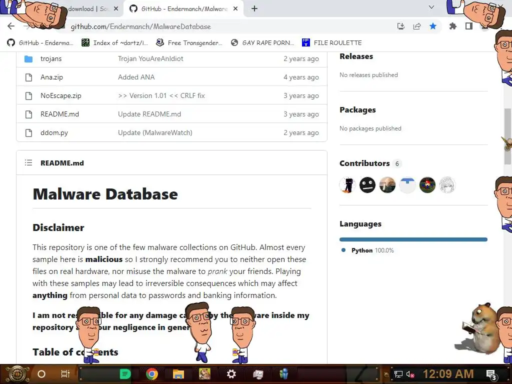The width and height of the screenshot is (512, 384).
Task: Open Cortana circle in taskbar
Action: point(41,374)
